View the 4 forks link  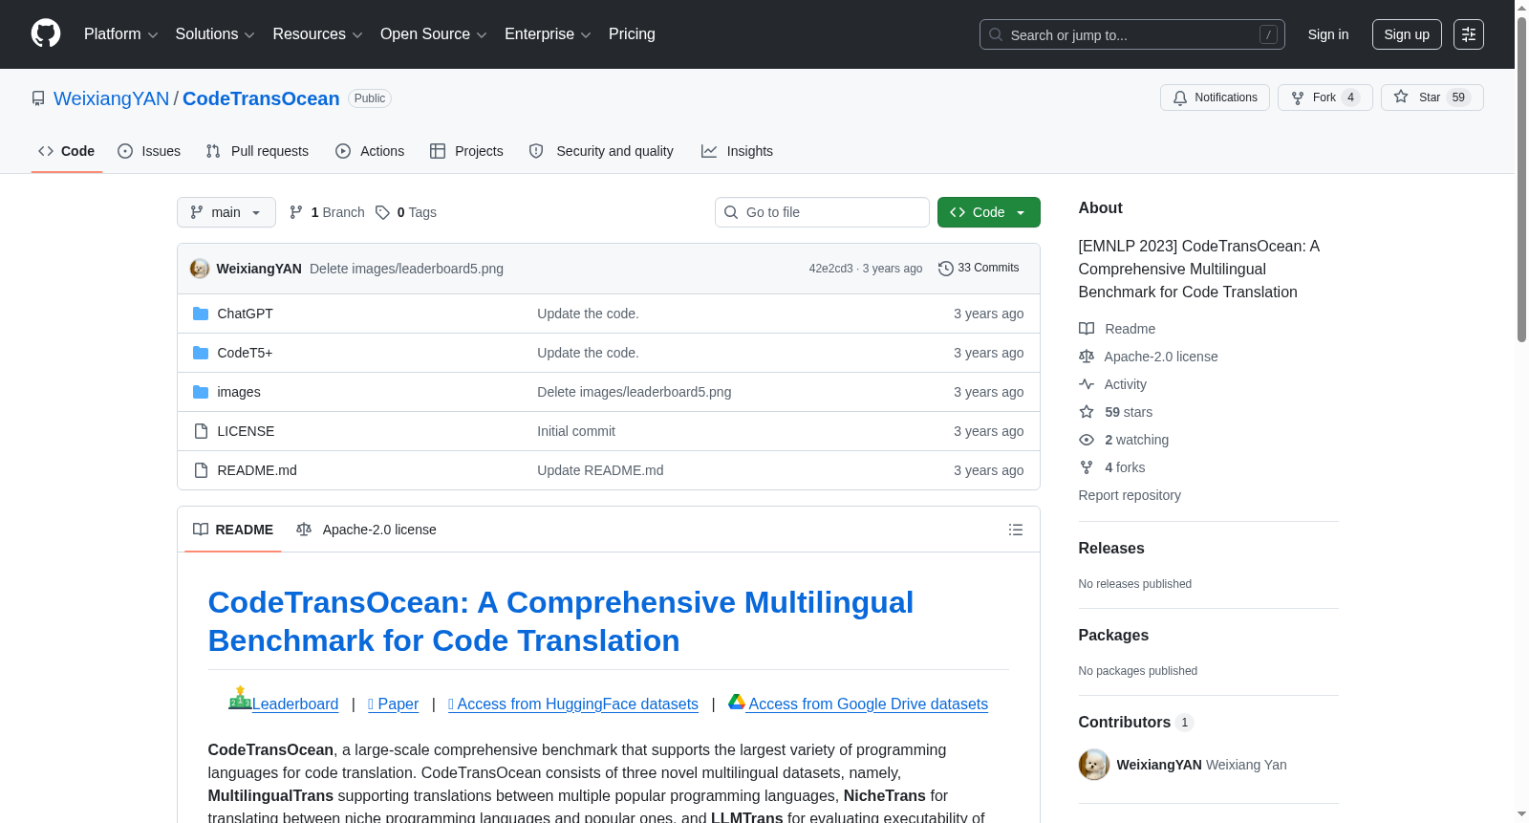(1112, 467)
